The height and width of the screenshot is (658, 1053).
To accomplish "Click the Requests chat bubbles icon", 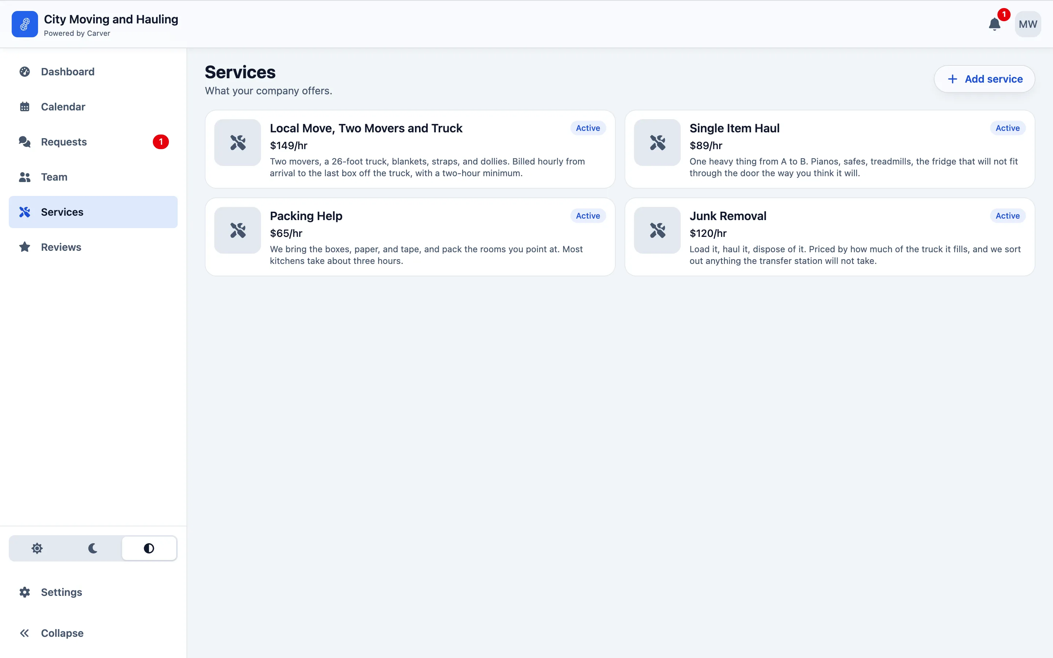I will point(25,142).
